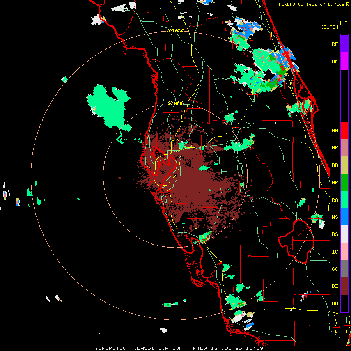The height and width of the screenshot is (351, 351).
Task: Click the 'DS' legend label
Action: [335, 234]
